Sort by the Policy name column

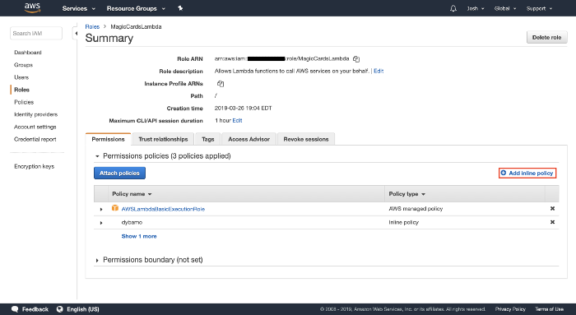132,194
